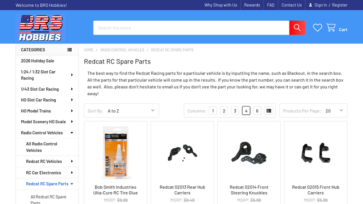
Task: Open the FAQ page
Action: pos(270,5)
